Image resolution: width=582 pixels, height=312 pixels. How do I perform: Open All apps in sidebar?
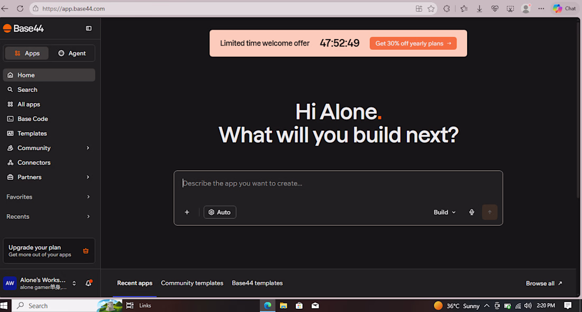click(x=49, y=104)
